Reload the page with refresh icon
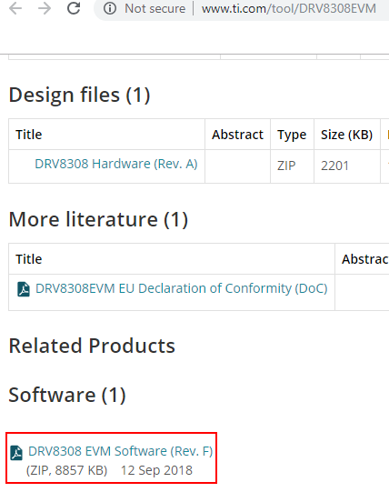Viewport: 389px width, 492px height. [x=74, y=8]
